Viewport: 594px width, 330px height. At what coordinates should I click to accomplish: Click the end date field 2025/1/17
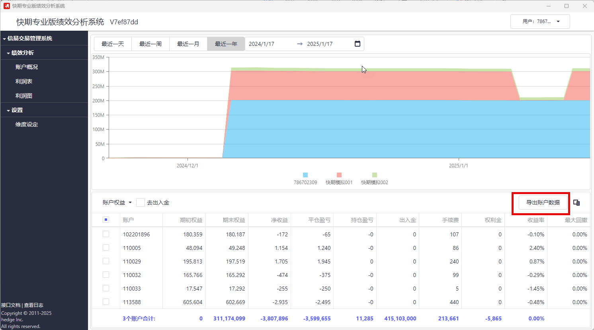(x=320, y=44)
